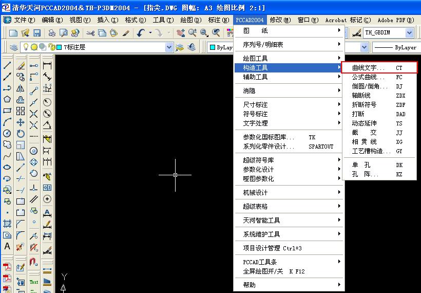Select the Spline curve tool
Screen dimensions: 421x293
[7, 156]
